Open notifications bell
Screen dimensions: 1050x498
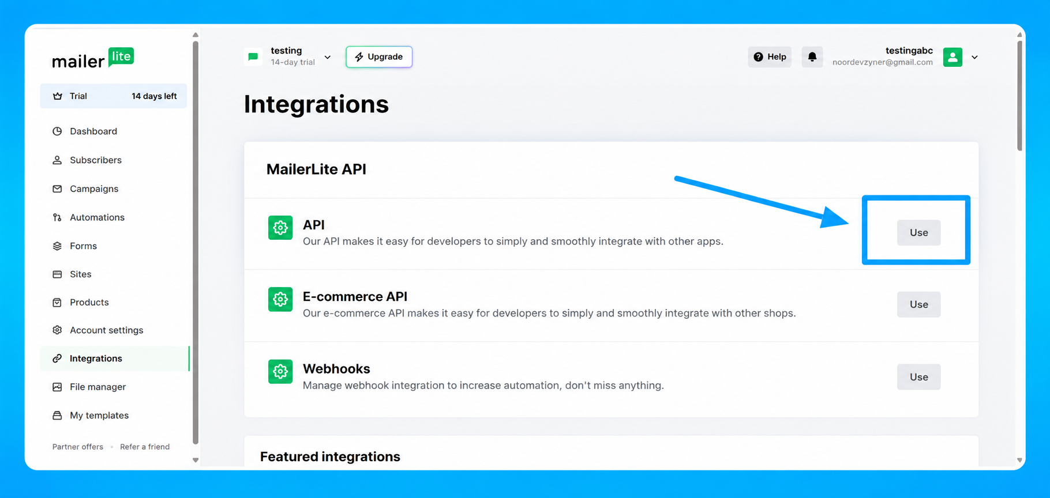[x=812, y=57]
